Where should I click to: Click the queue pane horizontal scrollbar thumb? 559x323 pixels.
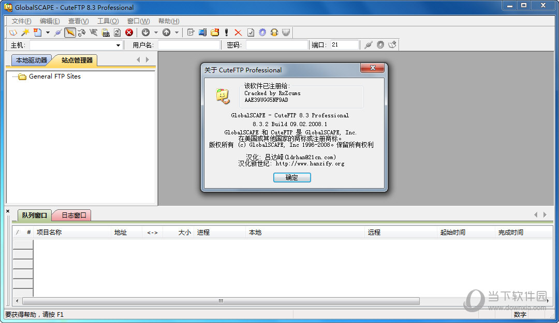(221, 301)
